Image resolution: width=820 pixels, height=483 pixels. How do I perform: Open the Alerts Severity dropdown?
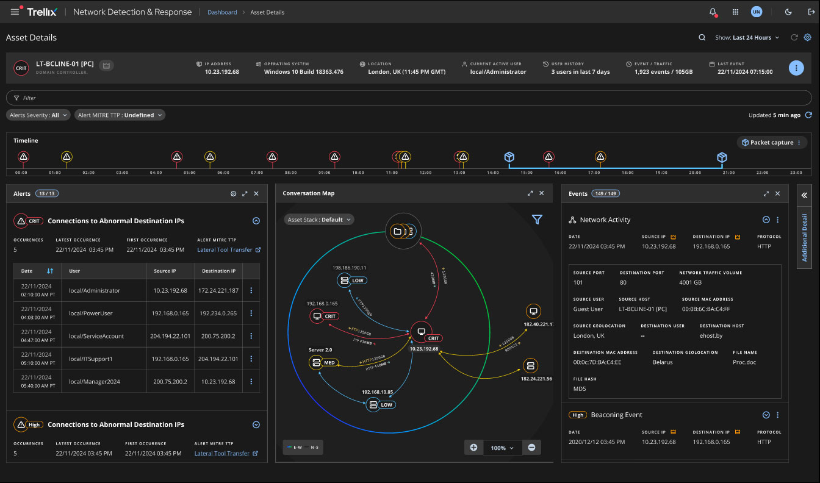point(38,115)
